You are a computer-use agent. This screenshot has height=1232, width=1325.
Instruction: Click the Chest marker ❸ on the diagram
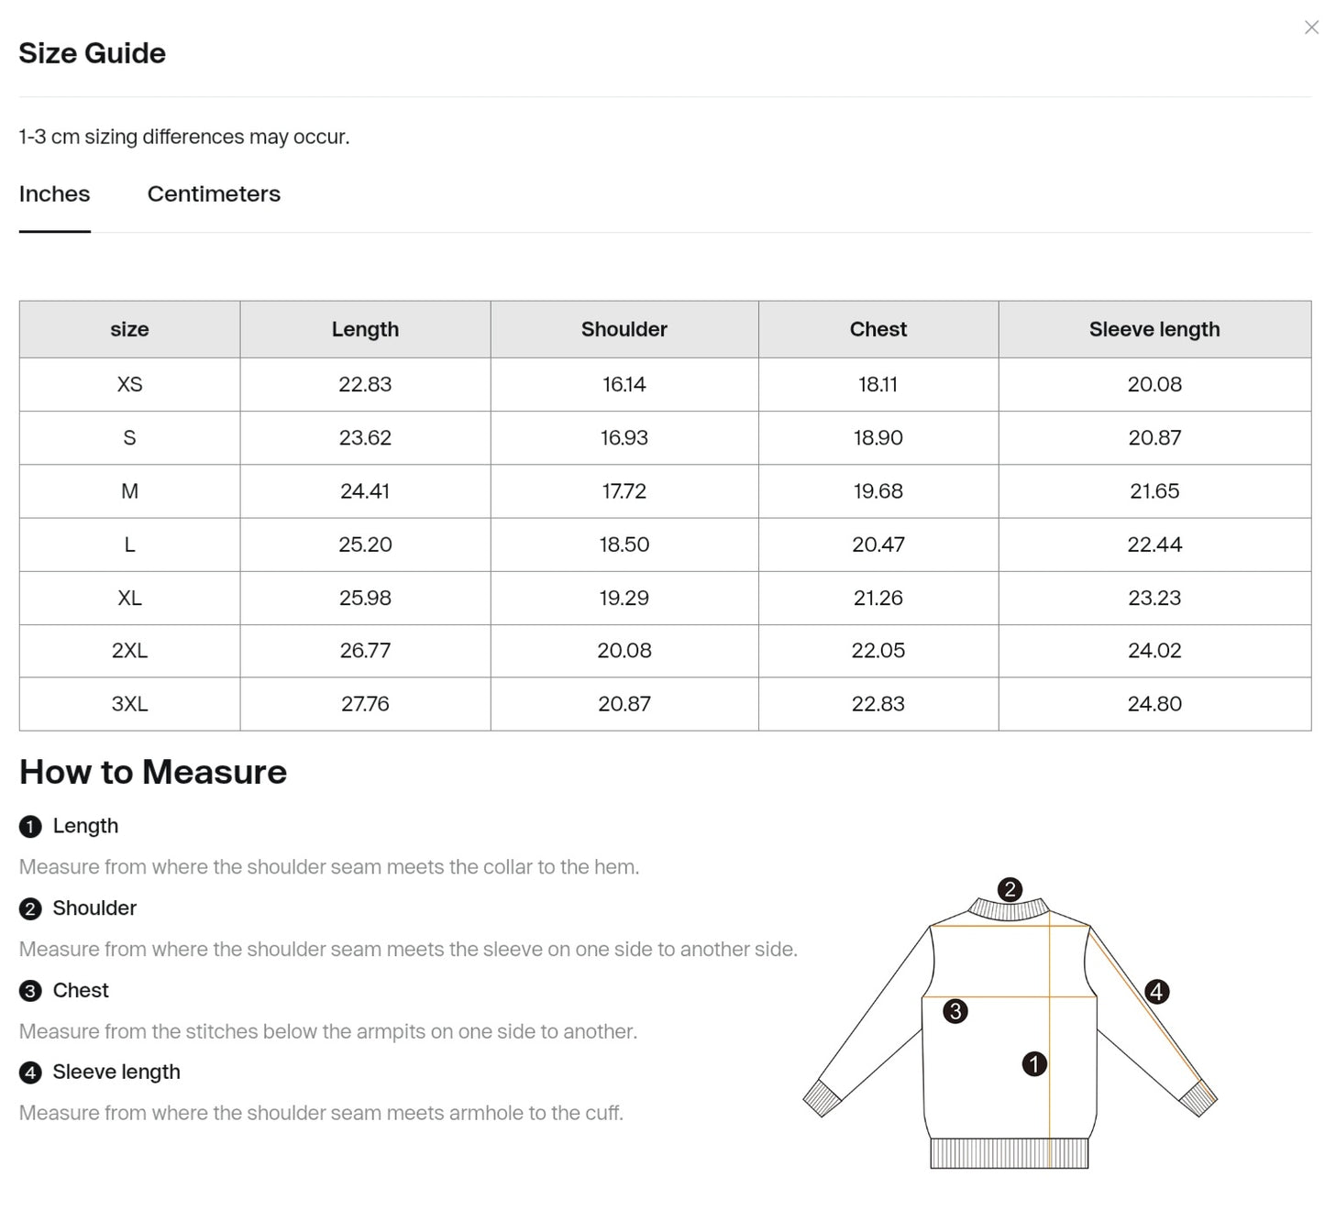pyautogui.click(x=956, y=1011)
